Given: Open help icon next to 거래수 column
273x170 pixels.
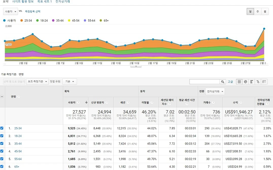Looking at the screenshot, I should click(x=213, y=103).
